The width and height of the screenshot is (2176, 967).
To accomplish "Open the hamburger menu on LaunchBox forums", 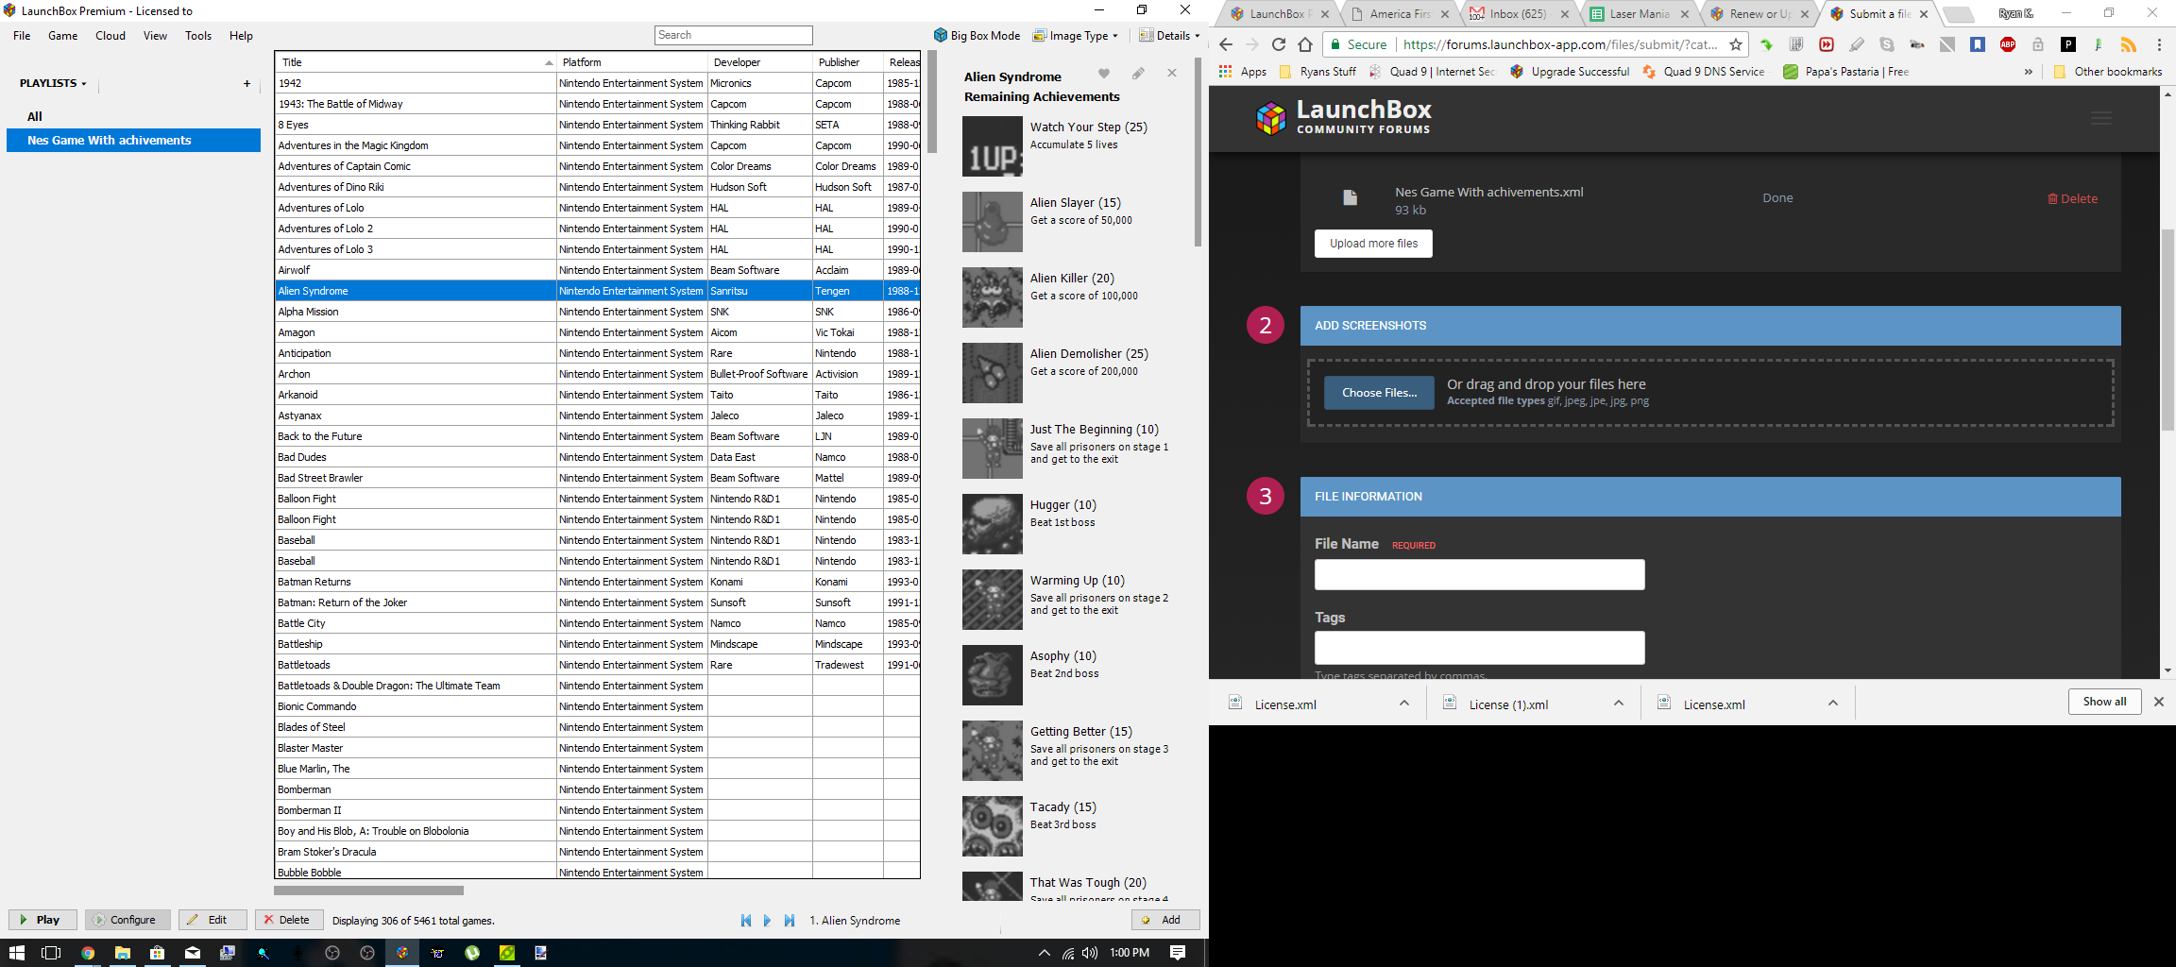I will pyautogui.click(x=2101, y=118).
